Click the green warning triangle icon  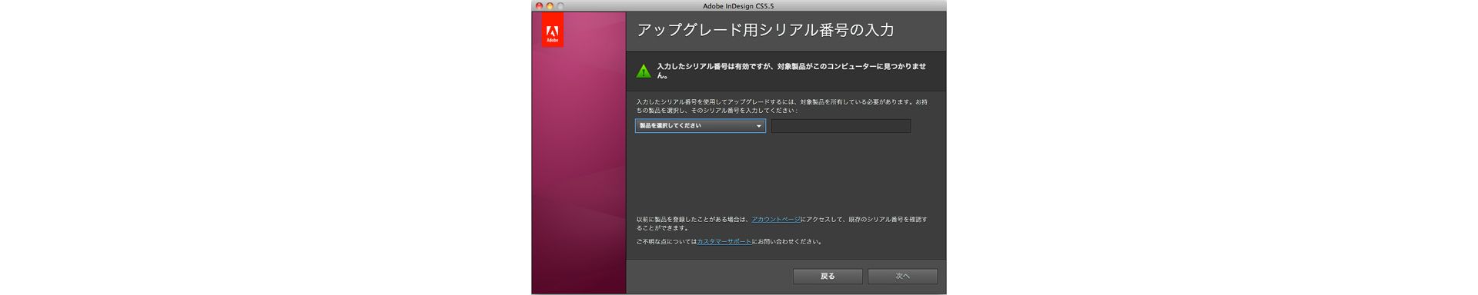[644, 71]
